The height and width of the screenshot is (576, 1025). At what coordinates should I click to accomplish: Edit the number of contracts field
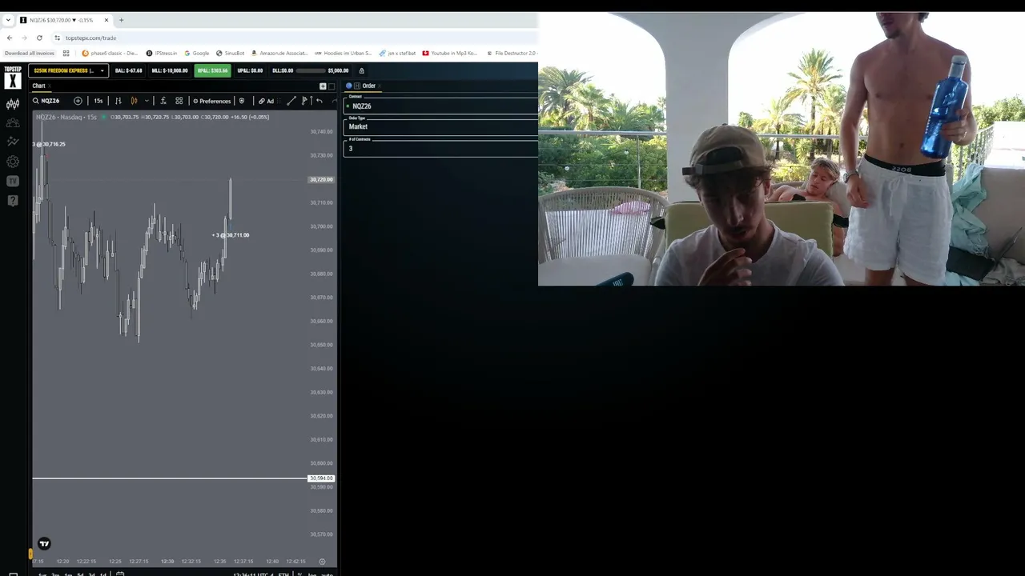(441, 148)
